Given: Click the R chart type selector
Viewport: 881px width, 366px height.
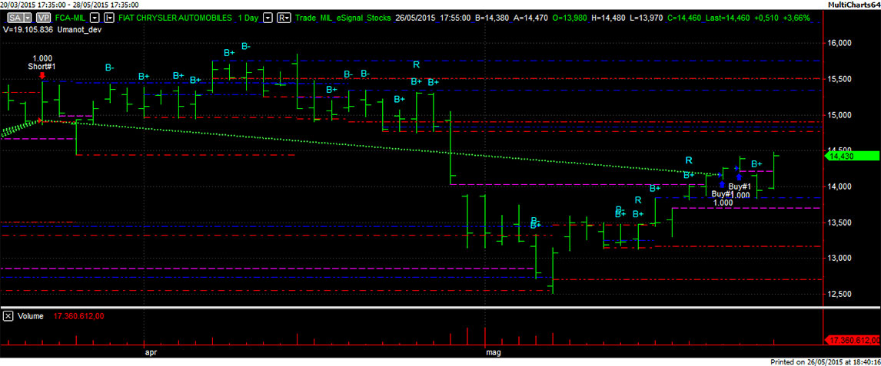Looking at the screenshot, I should pyautogui.click(x=283, y=17).
